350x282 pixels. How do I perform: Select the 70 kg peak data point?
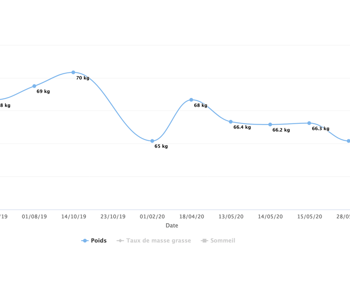click(x=73, y=72)
